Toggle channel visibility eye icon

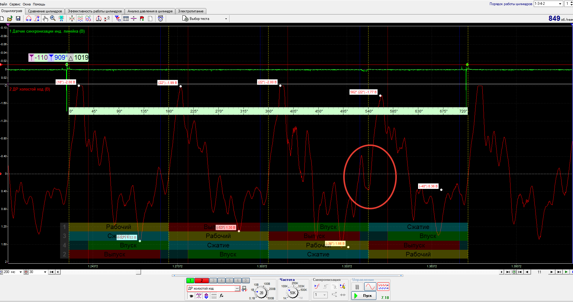point(191,296)
